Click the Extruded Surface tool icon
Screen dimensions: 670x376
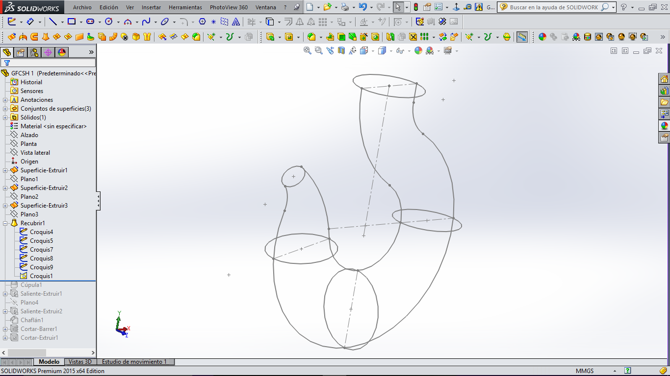[11, 37]
